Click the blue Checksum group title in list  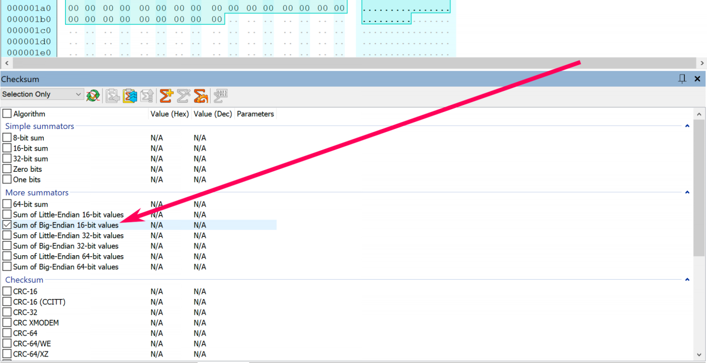coord(24,280)
